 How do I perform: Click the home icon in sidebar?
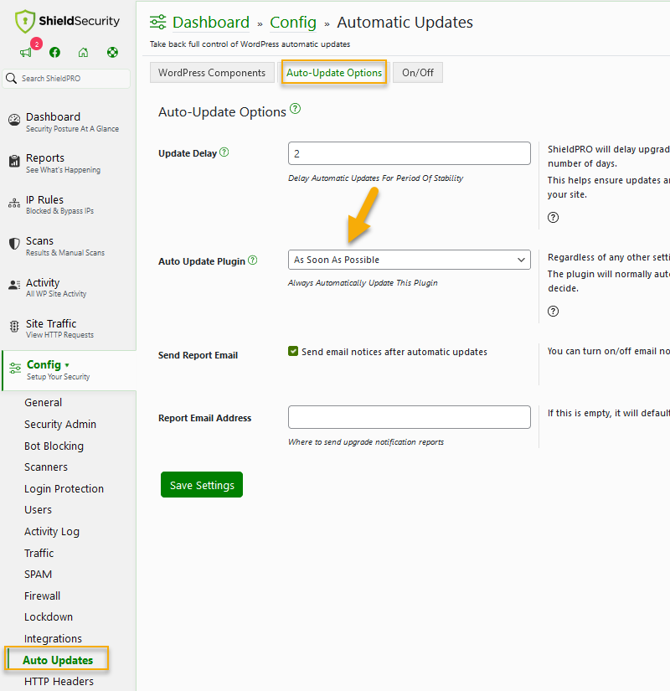click(83, 53)
